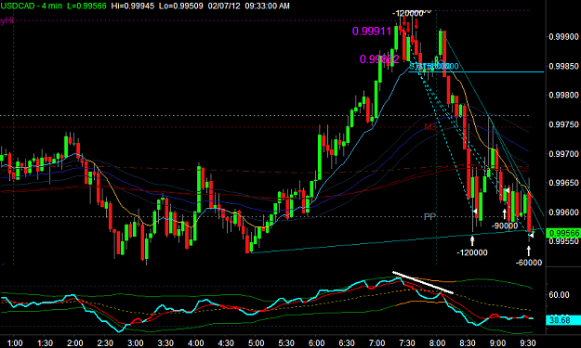Click the 9:30 time axis label
Image resolution: width=581 pixels, height=348 pixels.
[x=528, y=342]
